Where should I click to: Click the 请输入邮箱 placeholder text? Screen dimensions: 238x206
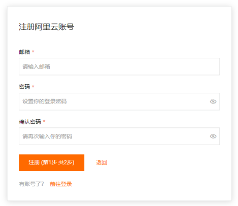click(x=36, y=66)
